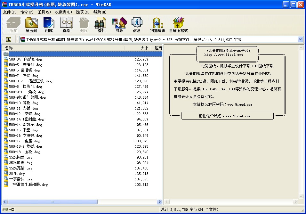306x214 pixels.
Task: Open the 文件 (File) menu
Action: (x=9, y=12)
